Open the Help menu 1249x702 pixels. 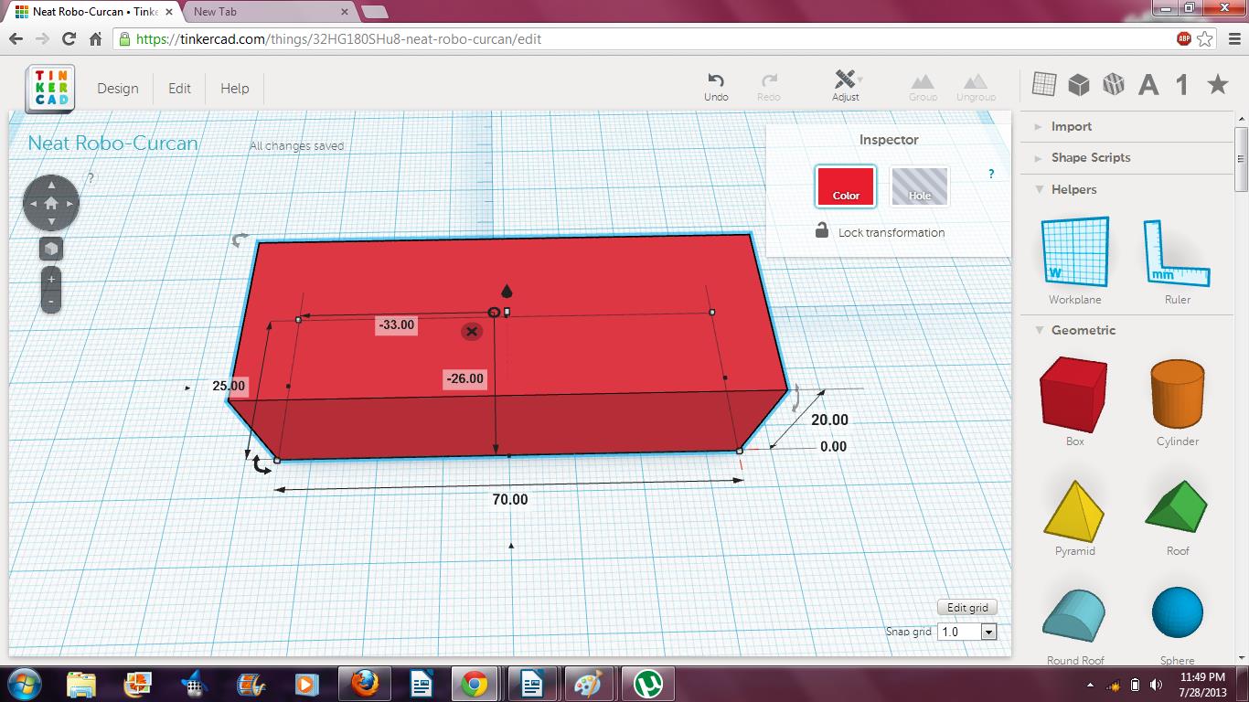click(234, 89)
